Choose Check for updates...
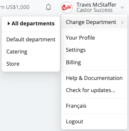 click(x=94, y=90)
